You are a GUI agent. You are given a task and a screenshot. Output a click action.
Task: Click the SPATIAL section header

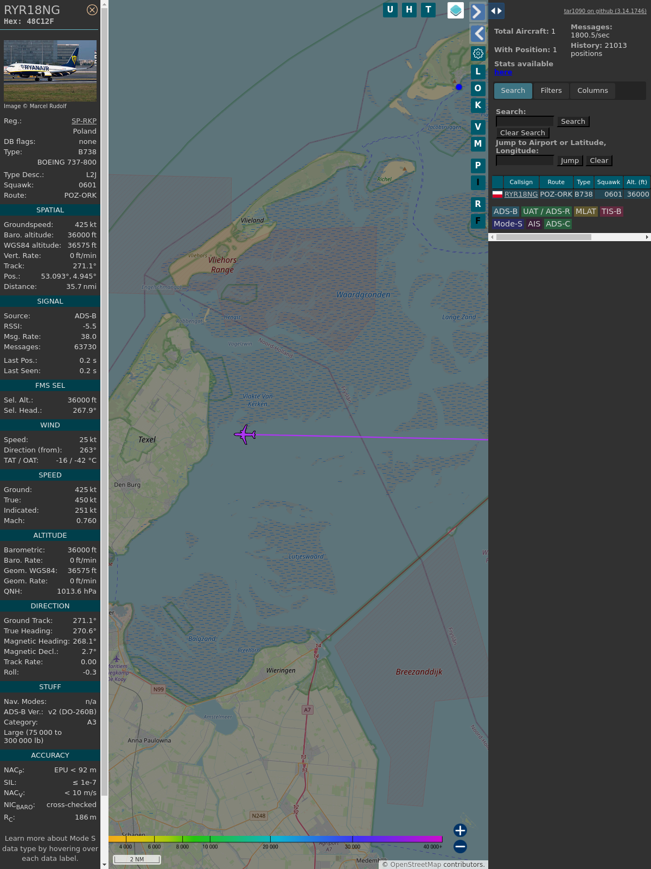[50, 210]
